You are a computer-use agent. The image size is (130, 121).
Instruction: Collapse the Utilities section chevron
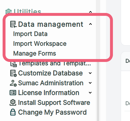pos(90,12)
